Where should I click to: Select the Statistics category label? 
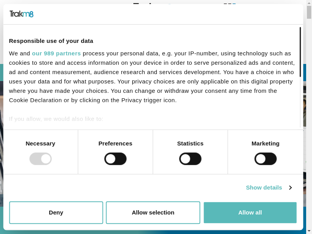click(190, 144)
